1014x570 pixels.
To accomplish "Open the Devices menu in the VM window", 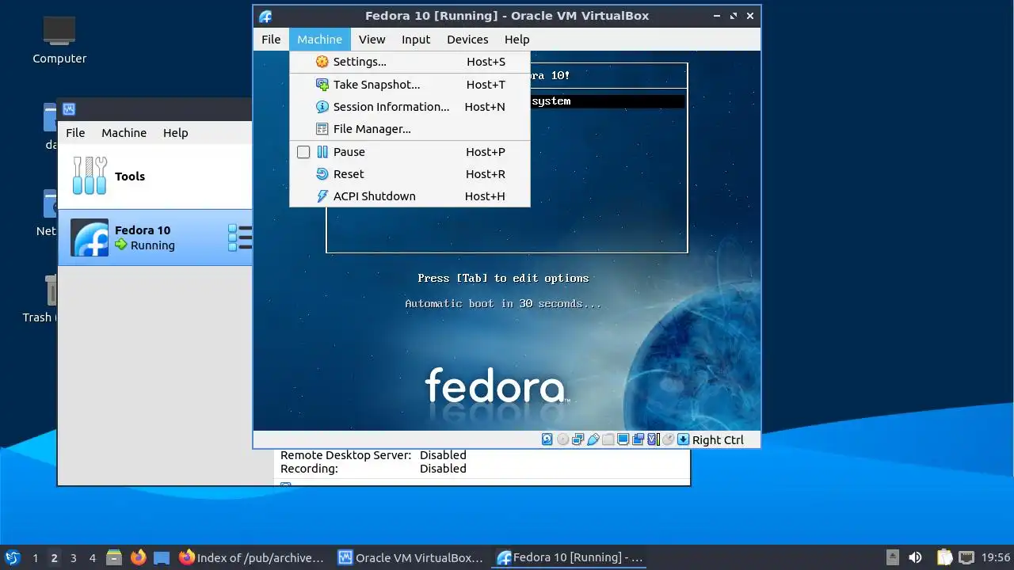I will pos(467,40).
